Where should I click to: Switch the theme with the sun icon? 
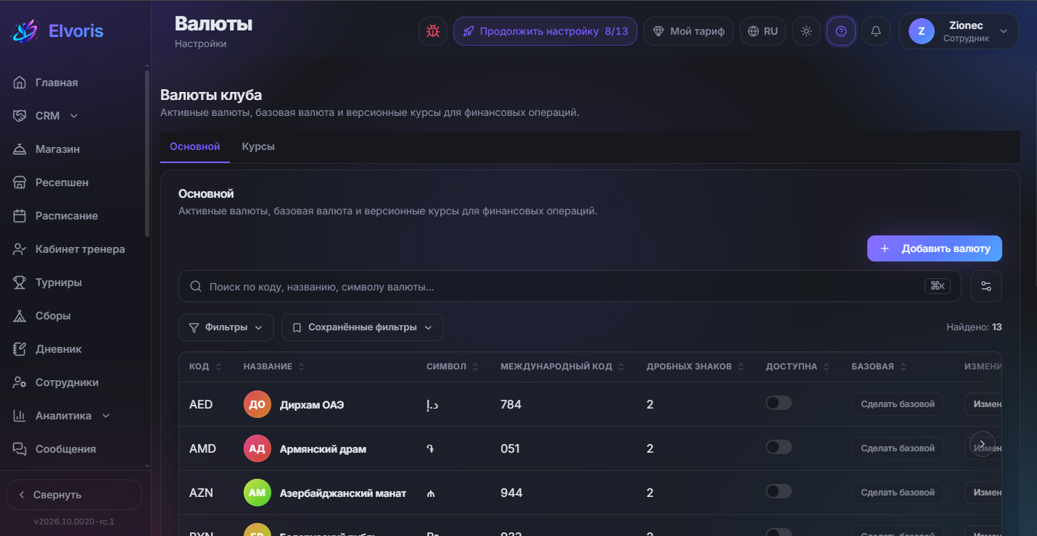click(806, 31)
